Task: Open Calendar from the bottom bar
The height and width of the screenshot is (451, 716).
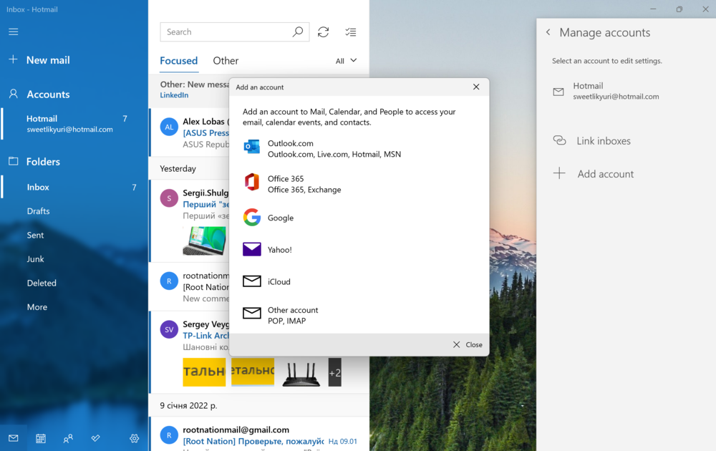Action: coord(41,438)
